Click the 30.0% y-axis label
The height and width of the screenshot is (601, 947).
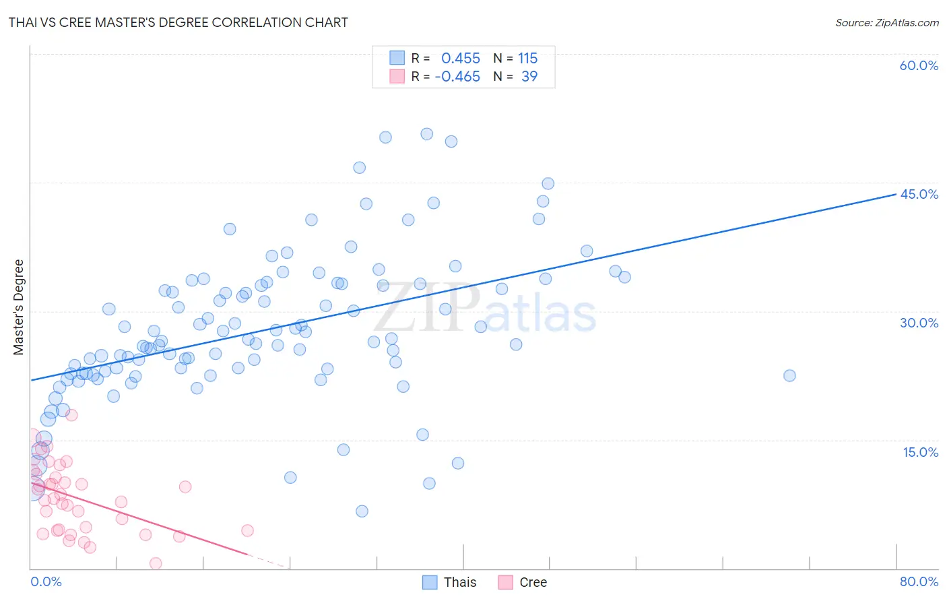point(919,323)
